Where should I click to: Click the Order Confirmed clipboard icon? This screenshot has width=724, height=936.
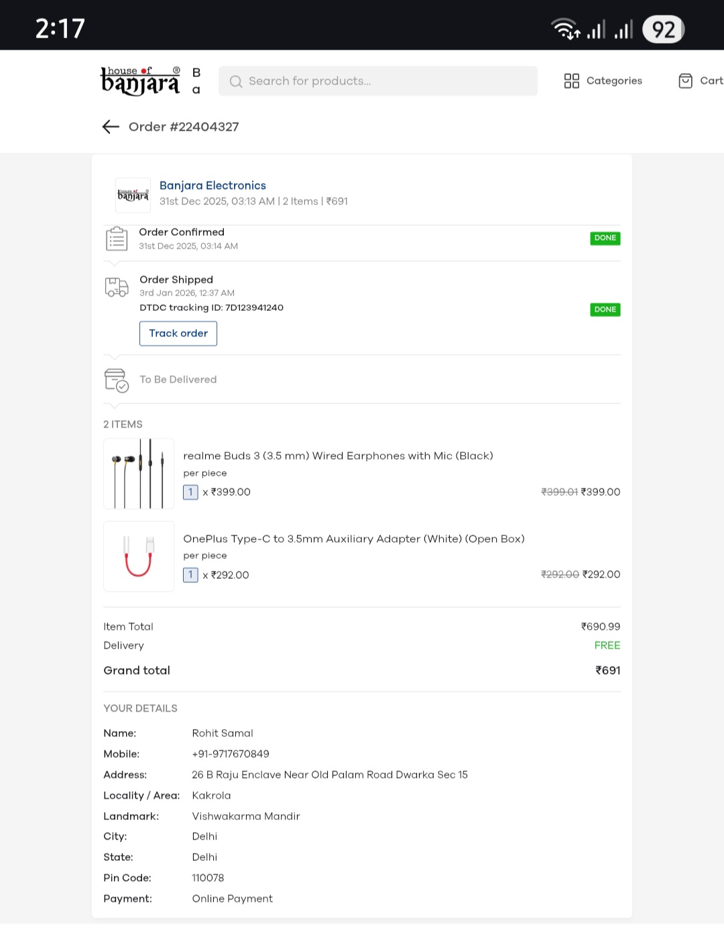tap(117, 239)
